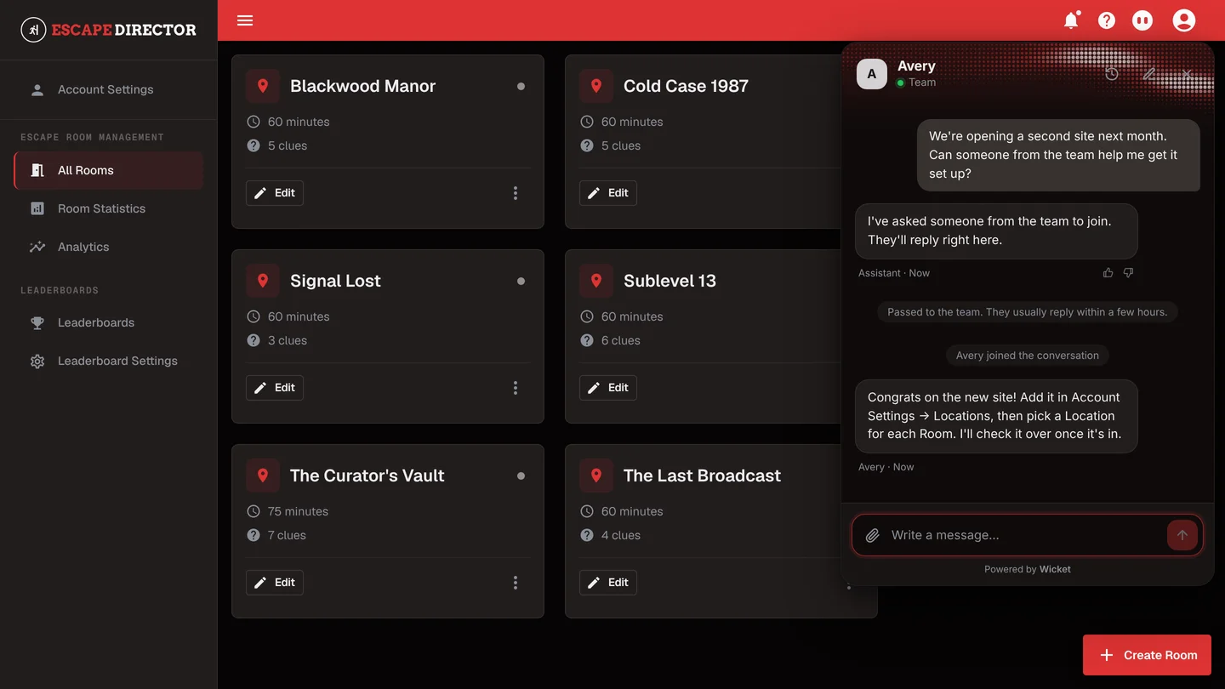This screenshot has height=689, width=1225.
Task: Open the hamburger menu in top bar
Action: [x=245, y=20]
